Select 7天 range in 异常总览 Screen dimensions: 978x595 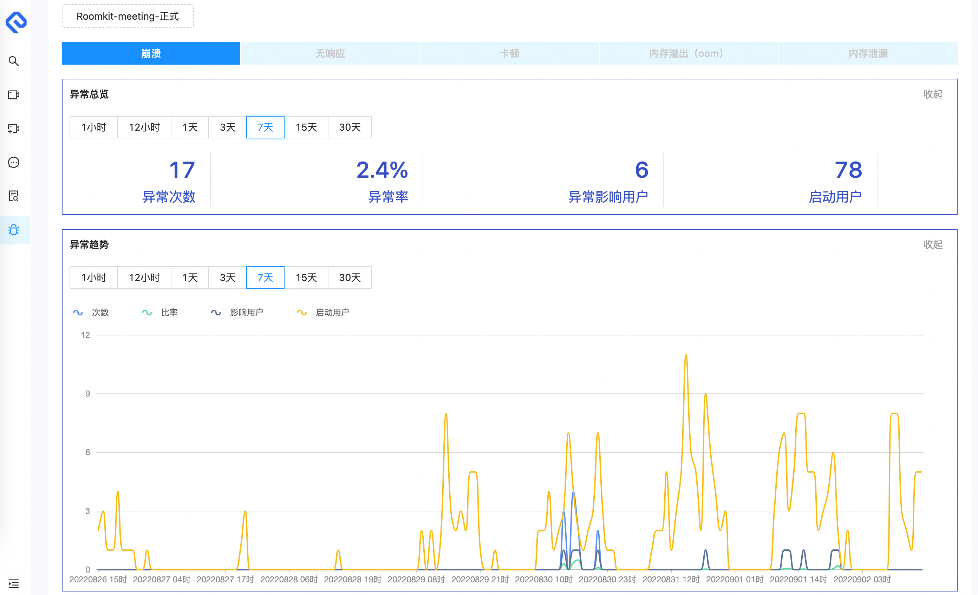tap(266, 127)
